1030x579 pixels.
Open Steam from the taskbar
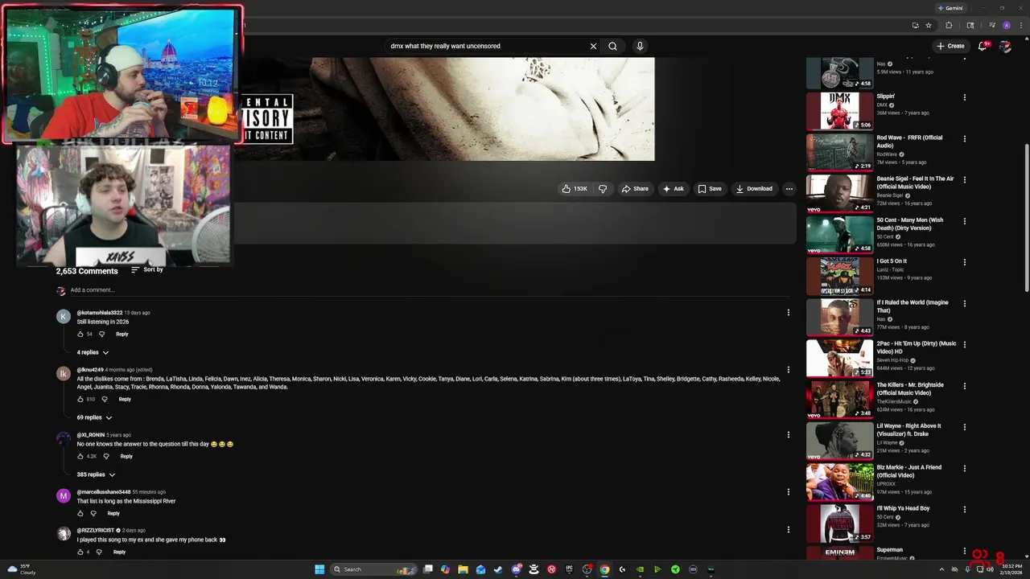[x=498, y=569]
